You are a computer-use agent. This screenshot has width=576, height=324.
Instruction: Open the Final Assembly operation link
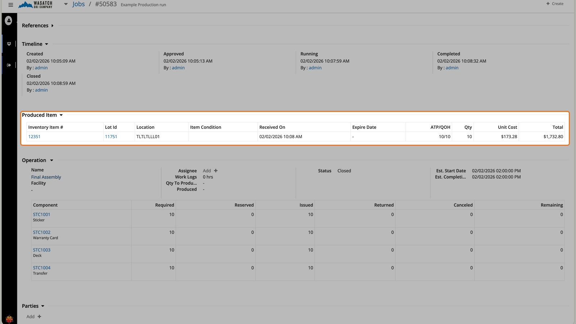(x=46, y=177)
